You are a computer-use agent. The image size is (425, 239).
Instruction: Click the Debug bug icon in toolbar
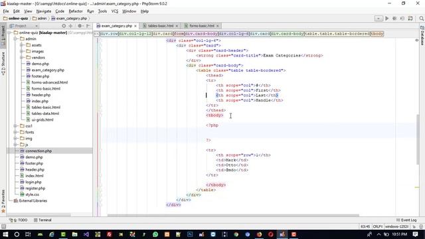(x=394, y=19)
